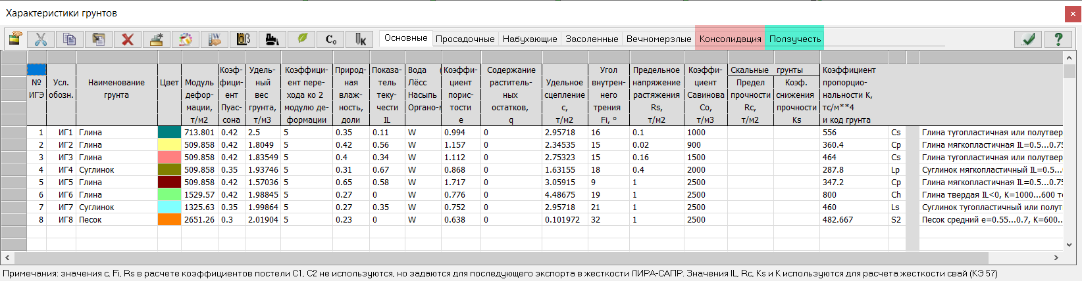Click the vertical scrollbar down arrow
1082x281 pixels.
click(1068, 245)
